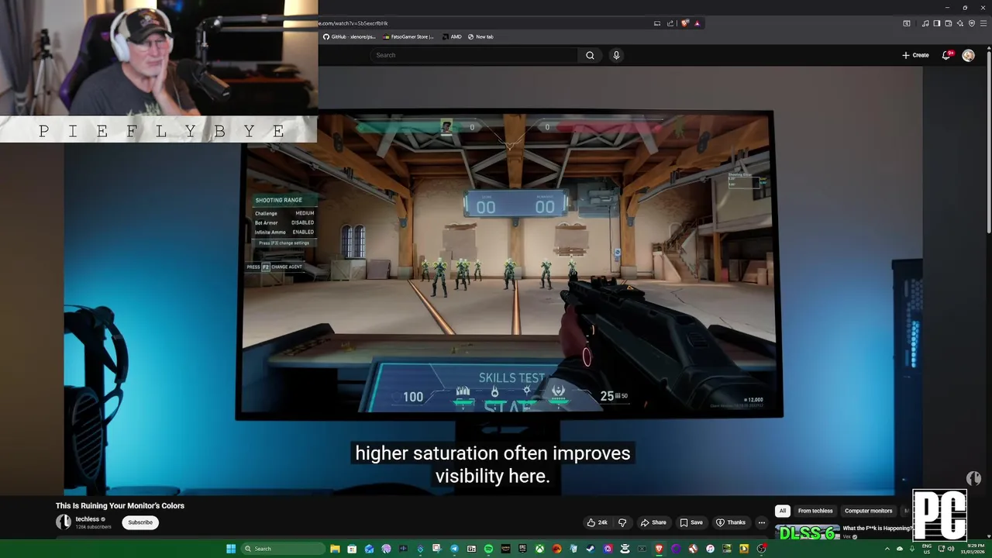Screen dimensions: 992x558
Task: Open the more actions ellipsis menu
Action: [762, 522]
